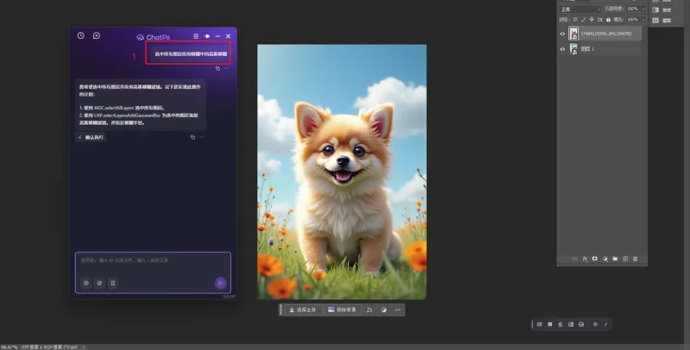Viewport: 690px width, 350px height.
Task: Open the ChatPs list menu icon
Action: click(x=196, y=36)
